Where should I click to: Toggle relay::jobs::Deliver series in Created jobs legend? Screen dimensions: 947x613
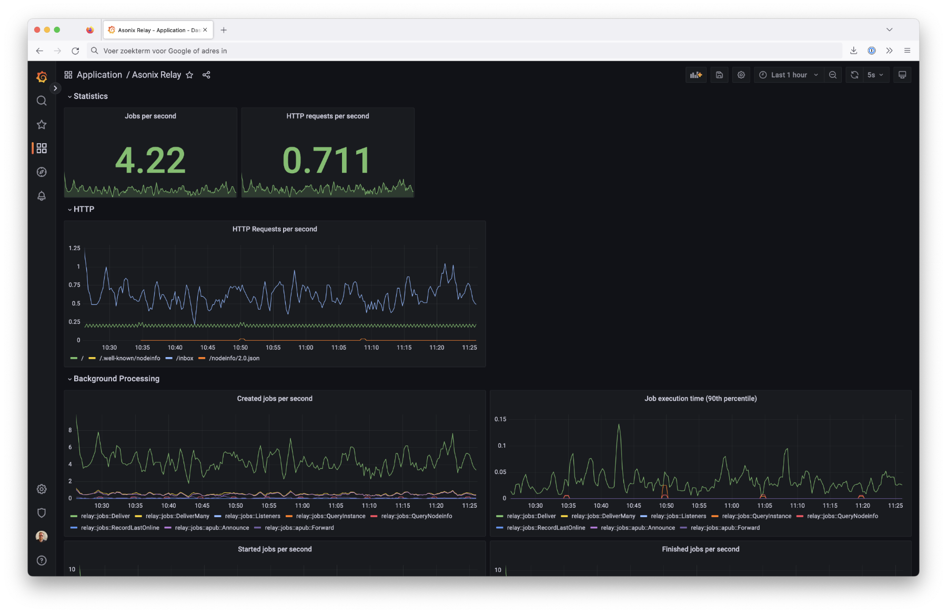(105, 516)
